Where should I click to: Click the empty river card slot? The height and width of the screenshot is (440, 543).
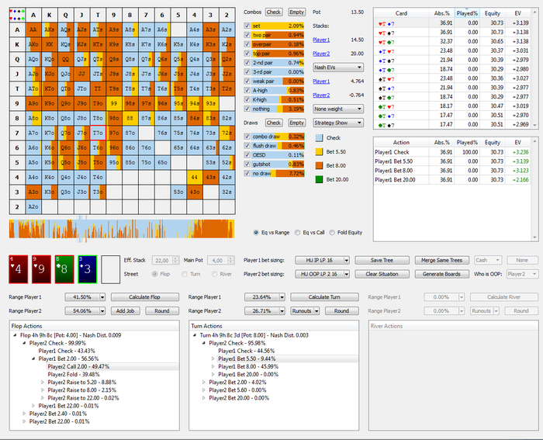pos(110,269)
